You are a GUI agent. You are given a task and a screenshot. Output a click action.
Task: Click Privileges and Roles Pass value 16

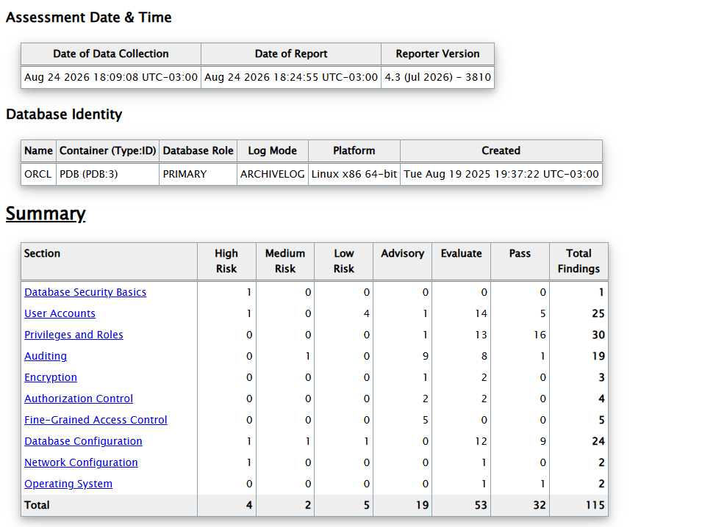[540, 335]
